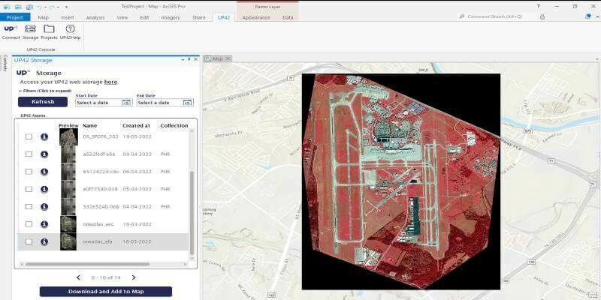Image resolution: width=601 pixels, height=300 pixels.
Task: Click the redo arrow in quick access toolbar
Action: pos(51,7)
